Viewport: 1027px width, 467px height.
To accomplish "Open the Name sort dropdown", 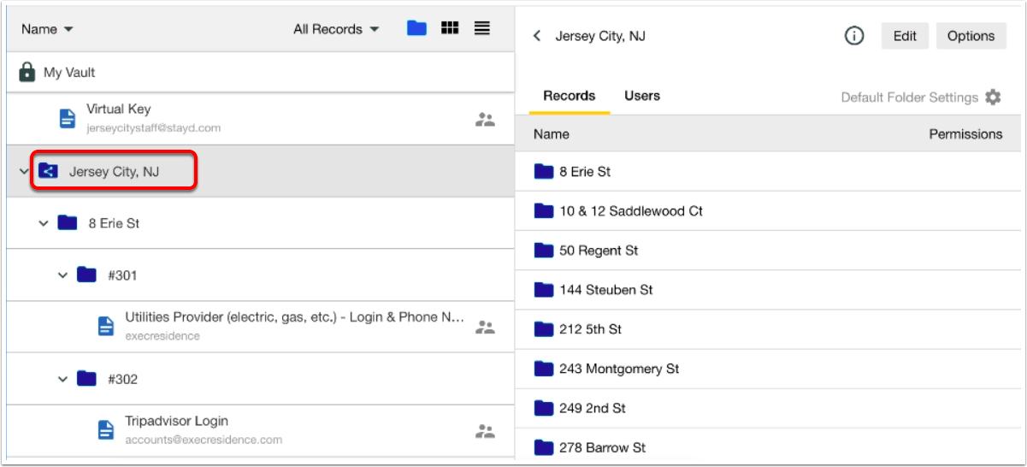I will click(47, 29).
